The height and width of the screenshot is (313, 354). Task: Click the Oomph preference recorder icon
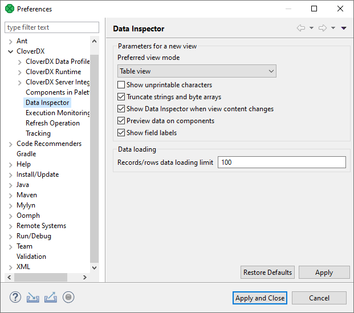(x=68, y=297)
